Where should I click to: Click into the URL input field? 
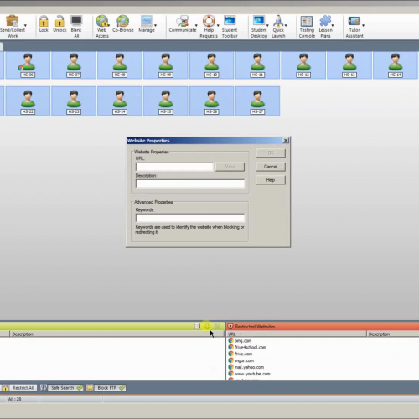(174, 167)
